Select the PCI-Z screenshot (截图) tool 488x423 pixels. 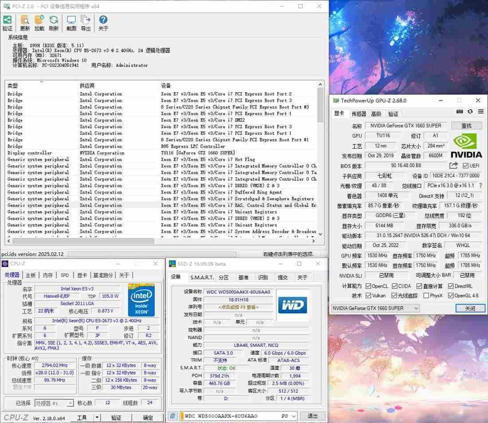(71, 20)
